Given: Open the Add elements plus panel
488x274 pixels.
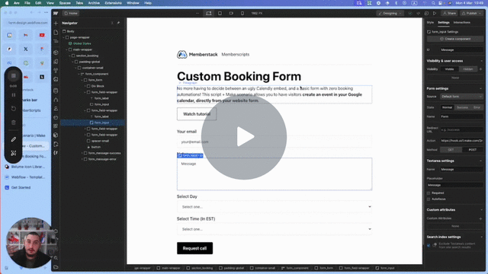Looking at the screenshot, I should pyautogui.click(x=56, y=24).
